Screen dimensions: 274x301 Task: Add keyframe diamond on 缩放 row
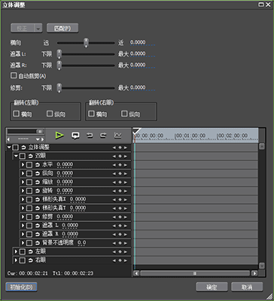120,182
